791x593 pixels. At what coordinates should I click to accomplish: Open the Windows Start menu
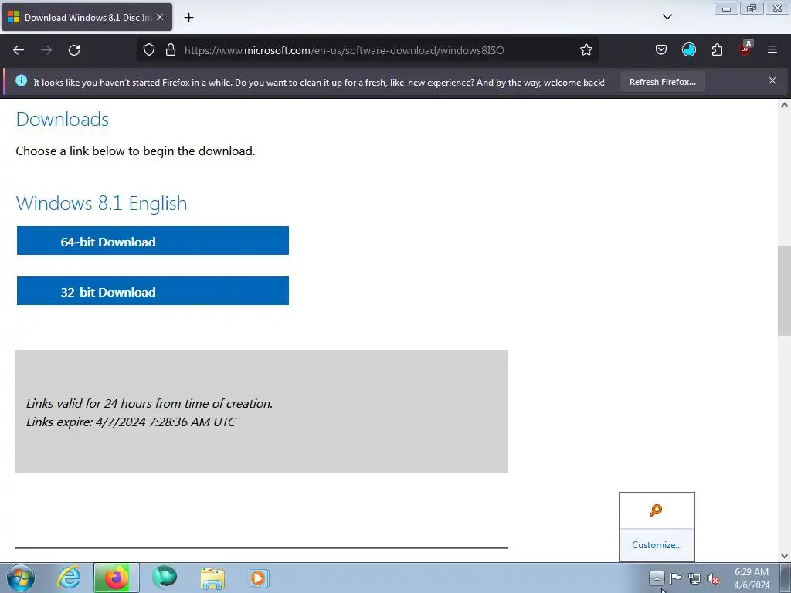pos(21,578)
